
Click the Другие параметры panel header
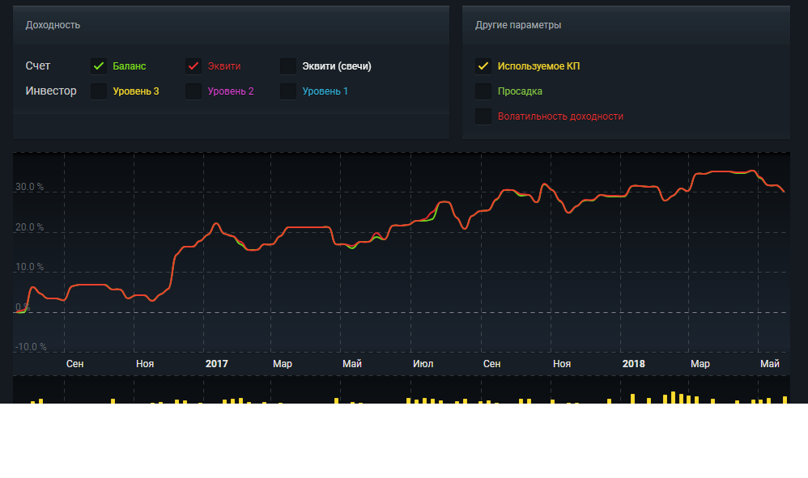[518, 25]
